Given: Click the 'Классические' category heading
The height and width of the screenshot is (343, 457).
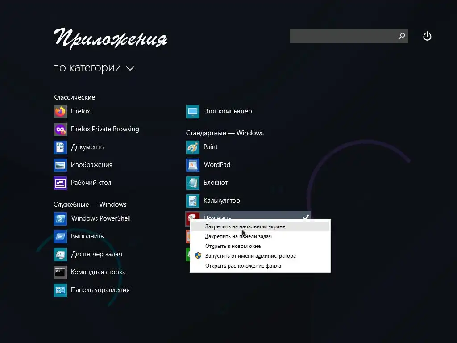Looking at the screenshot, I should tap(74, 97).
